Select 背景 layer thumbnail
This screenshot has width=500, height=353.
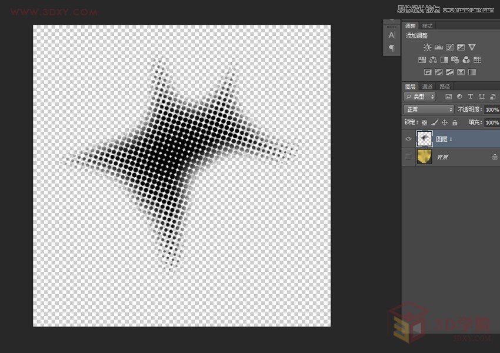pos(425,156)
